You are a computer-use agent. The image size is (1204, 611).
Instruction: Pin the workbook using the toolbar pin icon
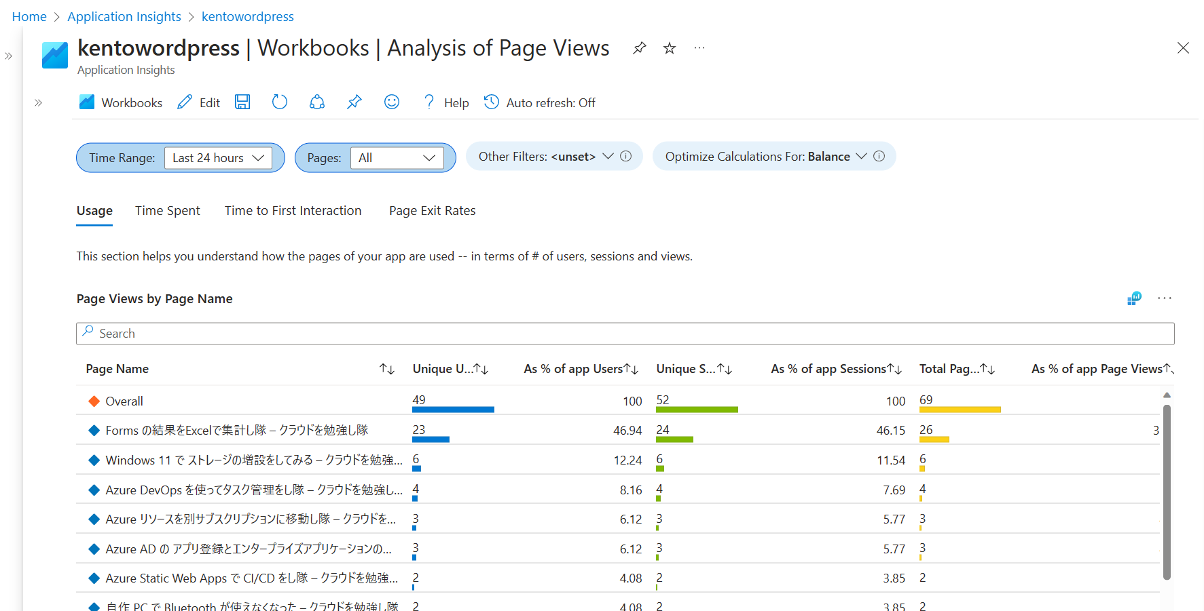tap(354, 102)
